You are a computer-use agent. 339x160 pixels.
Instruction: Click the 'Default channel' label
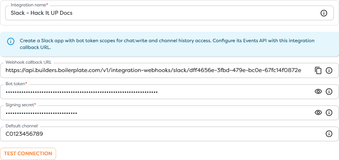(21, 126)
